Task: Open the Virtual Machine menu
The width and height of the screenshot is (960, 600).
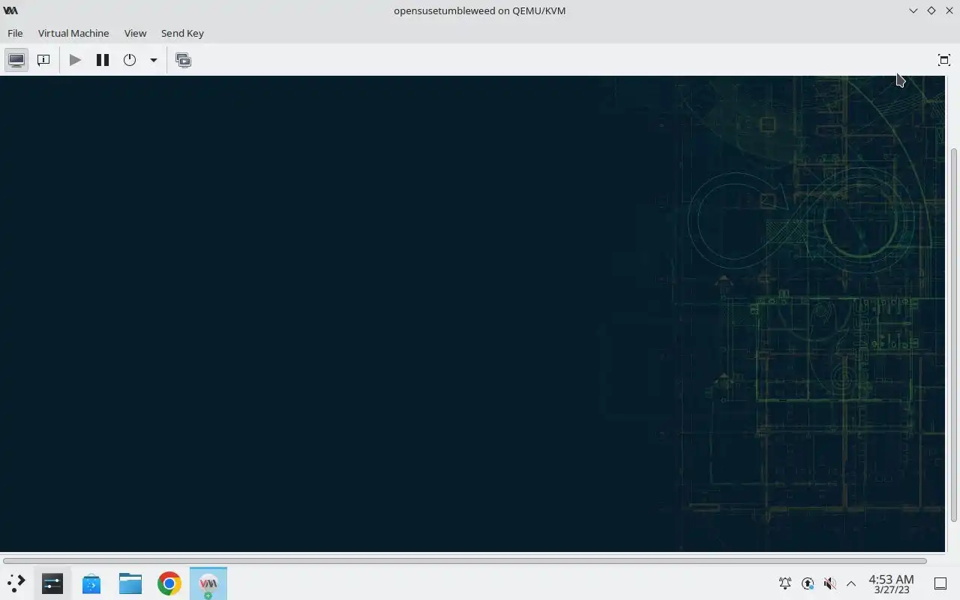Action: (x=73, y=33)
